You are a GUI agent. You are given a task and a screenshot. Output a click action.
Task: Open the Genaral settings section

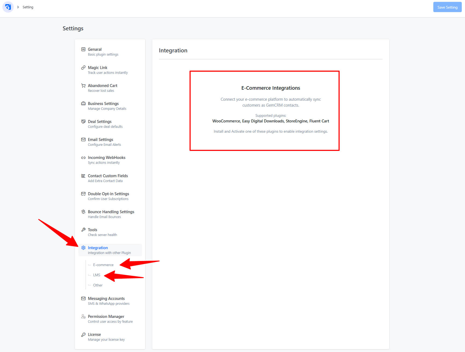(110, 52)
